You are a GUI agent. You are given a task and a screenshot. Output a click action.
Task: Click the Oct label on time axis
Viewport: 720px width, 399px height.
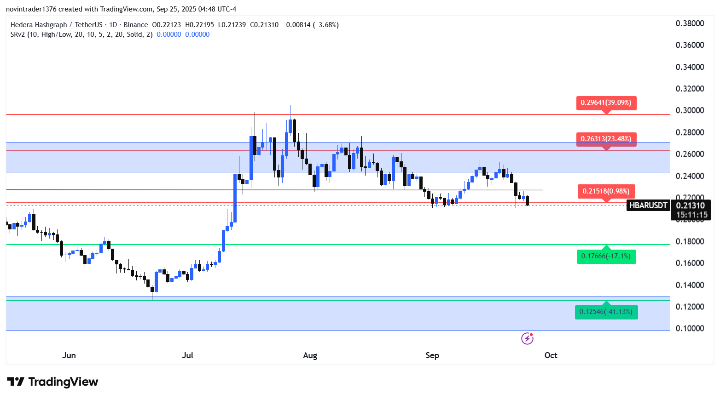551,355
